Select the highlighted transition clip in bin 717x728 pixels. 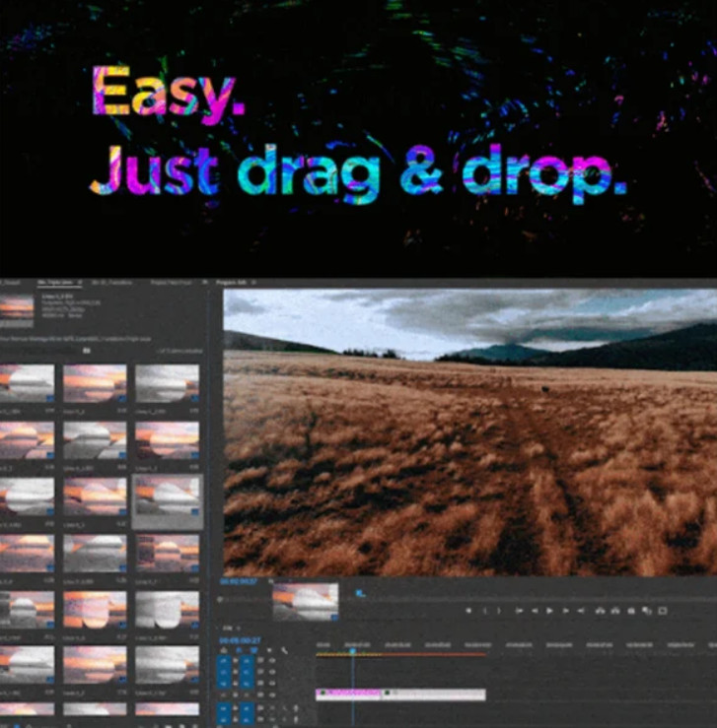(x=168, y=501)
